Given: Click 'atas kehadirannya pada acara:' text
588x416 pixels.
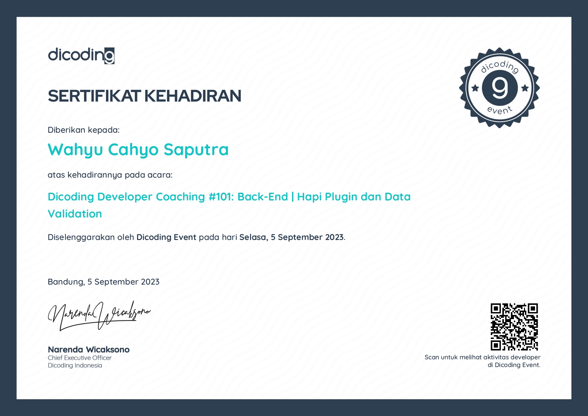Looking at the screenshot, I should 110,175.
